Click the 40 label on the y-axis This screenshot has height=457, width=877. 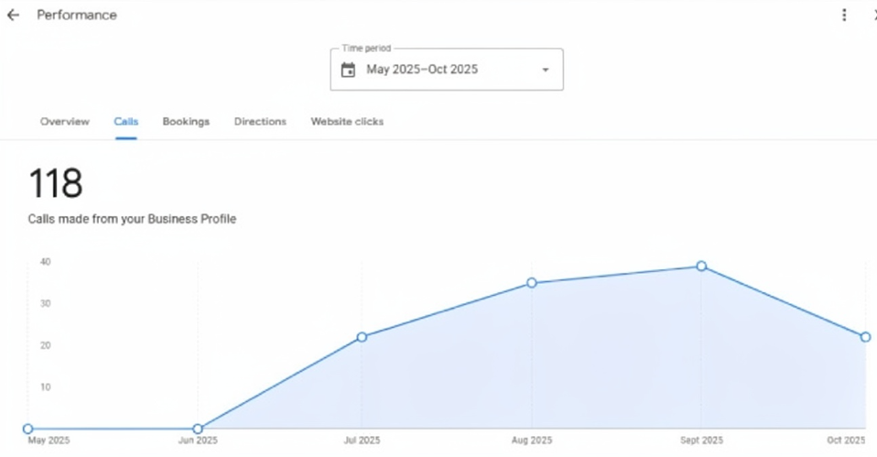coord(45,262)
